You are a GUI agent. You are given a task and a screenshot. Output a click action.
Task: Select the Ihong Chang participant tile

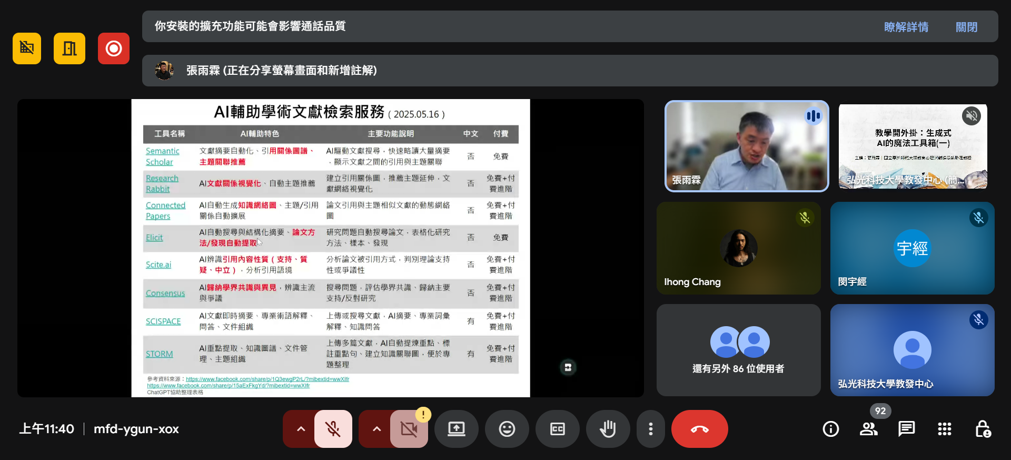point(739,248)
